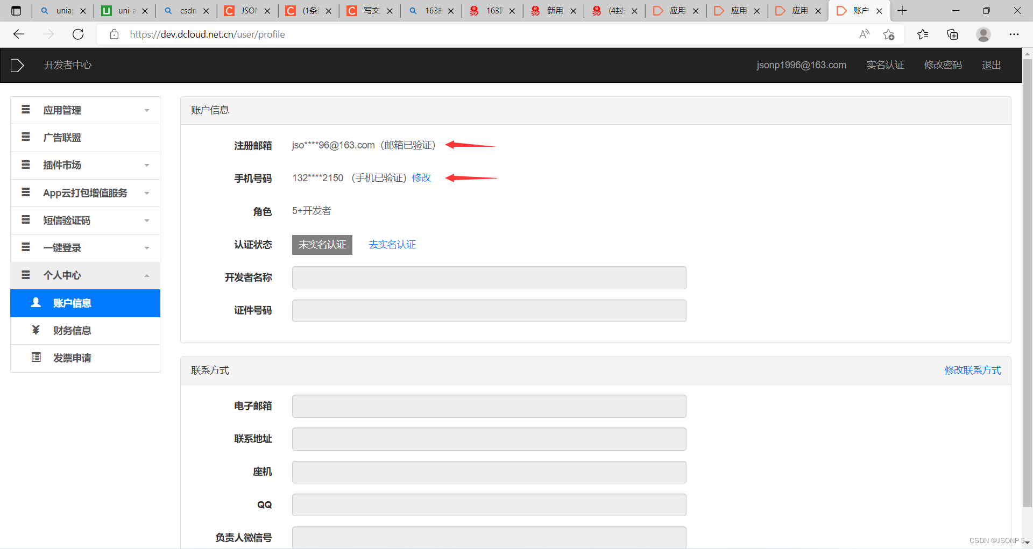The image size is (1033, 549).
Task: Click the QQ input field
Action: click(x=489, y=505)
